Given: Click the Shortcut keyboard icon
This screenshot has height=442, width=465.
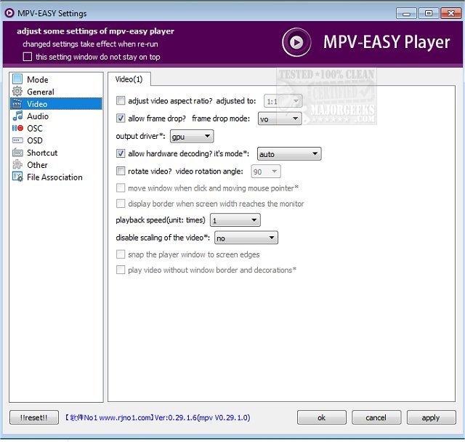Looking at the screenshot, I should [17, 153].
